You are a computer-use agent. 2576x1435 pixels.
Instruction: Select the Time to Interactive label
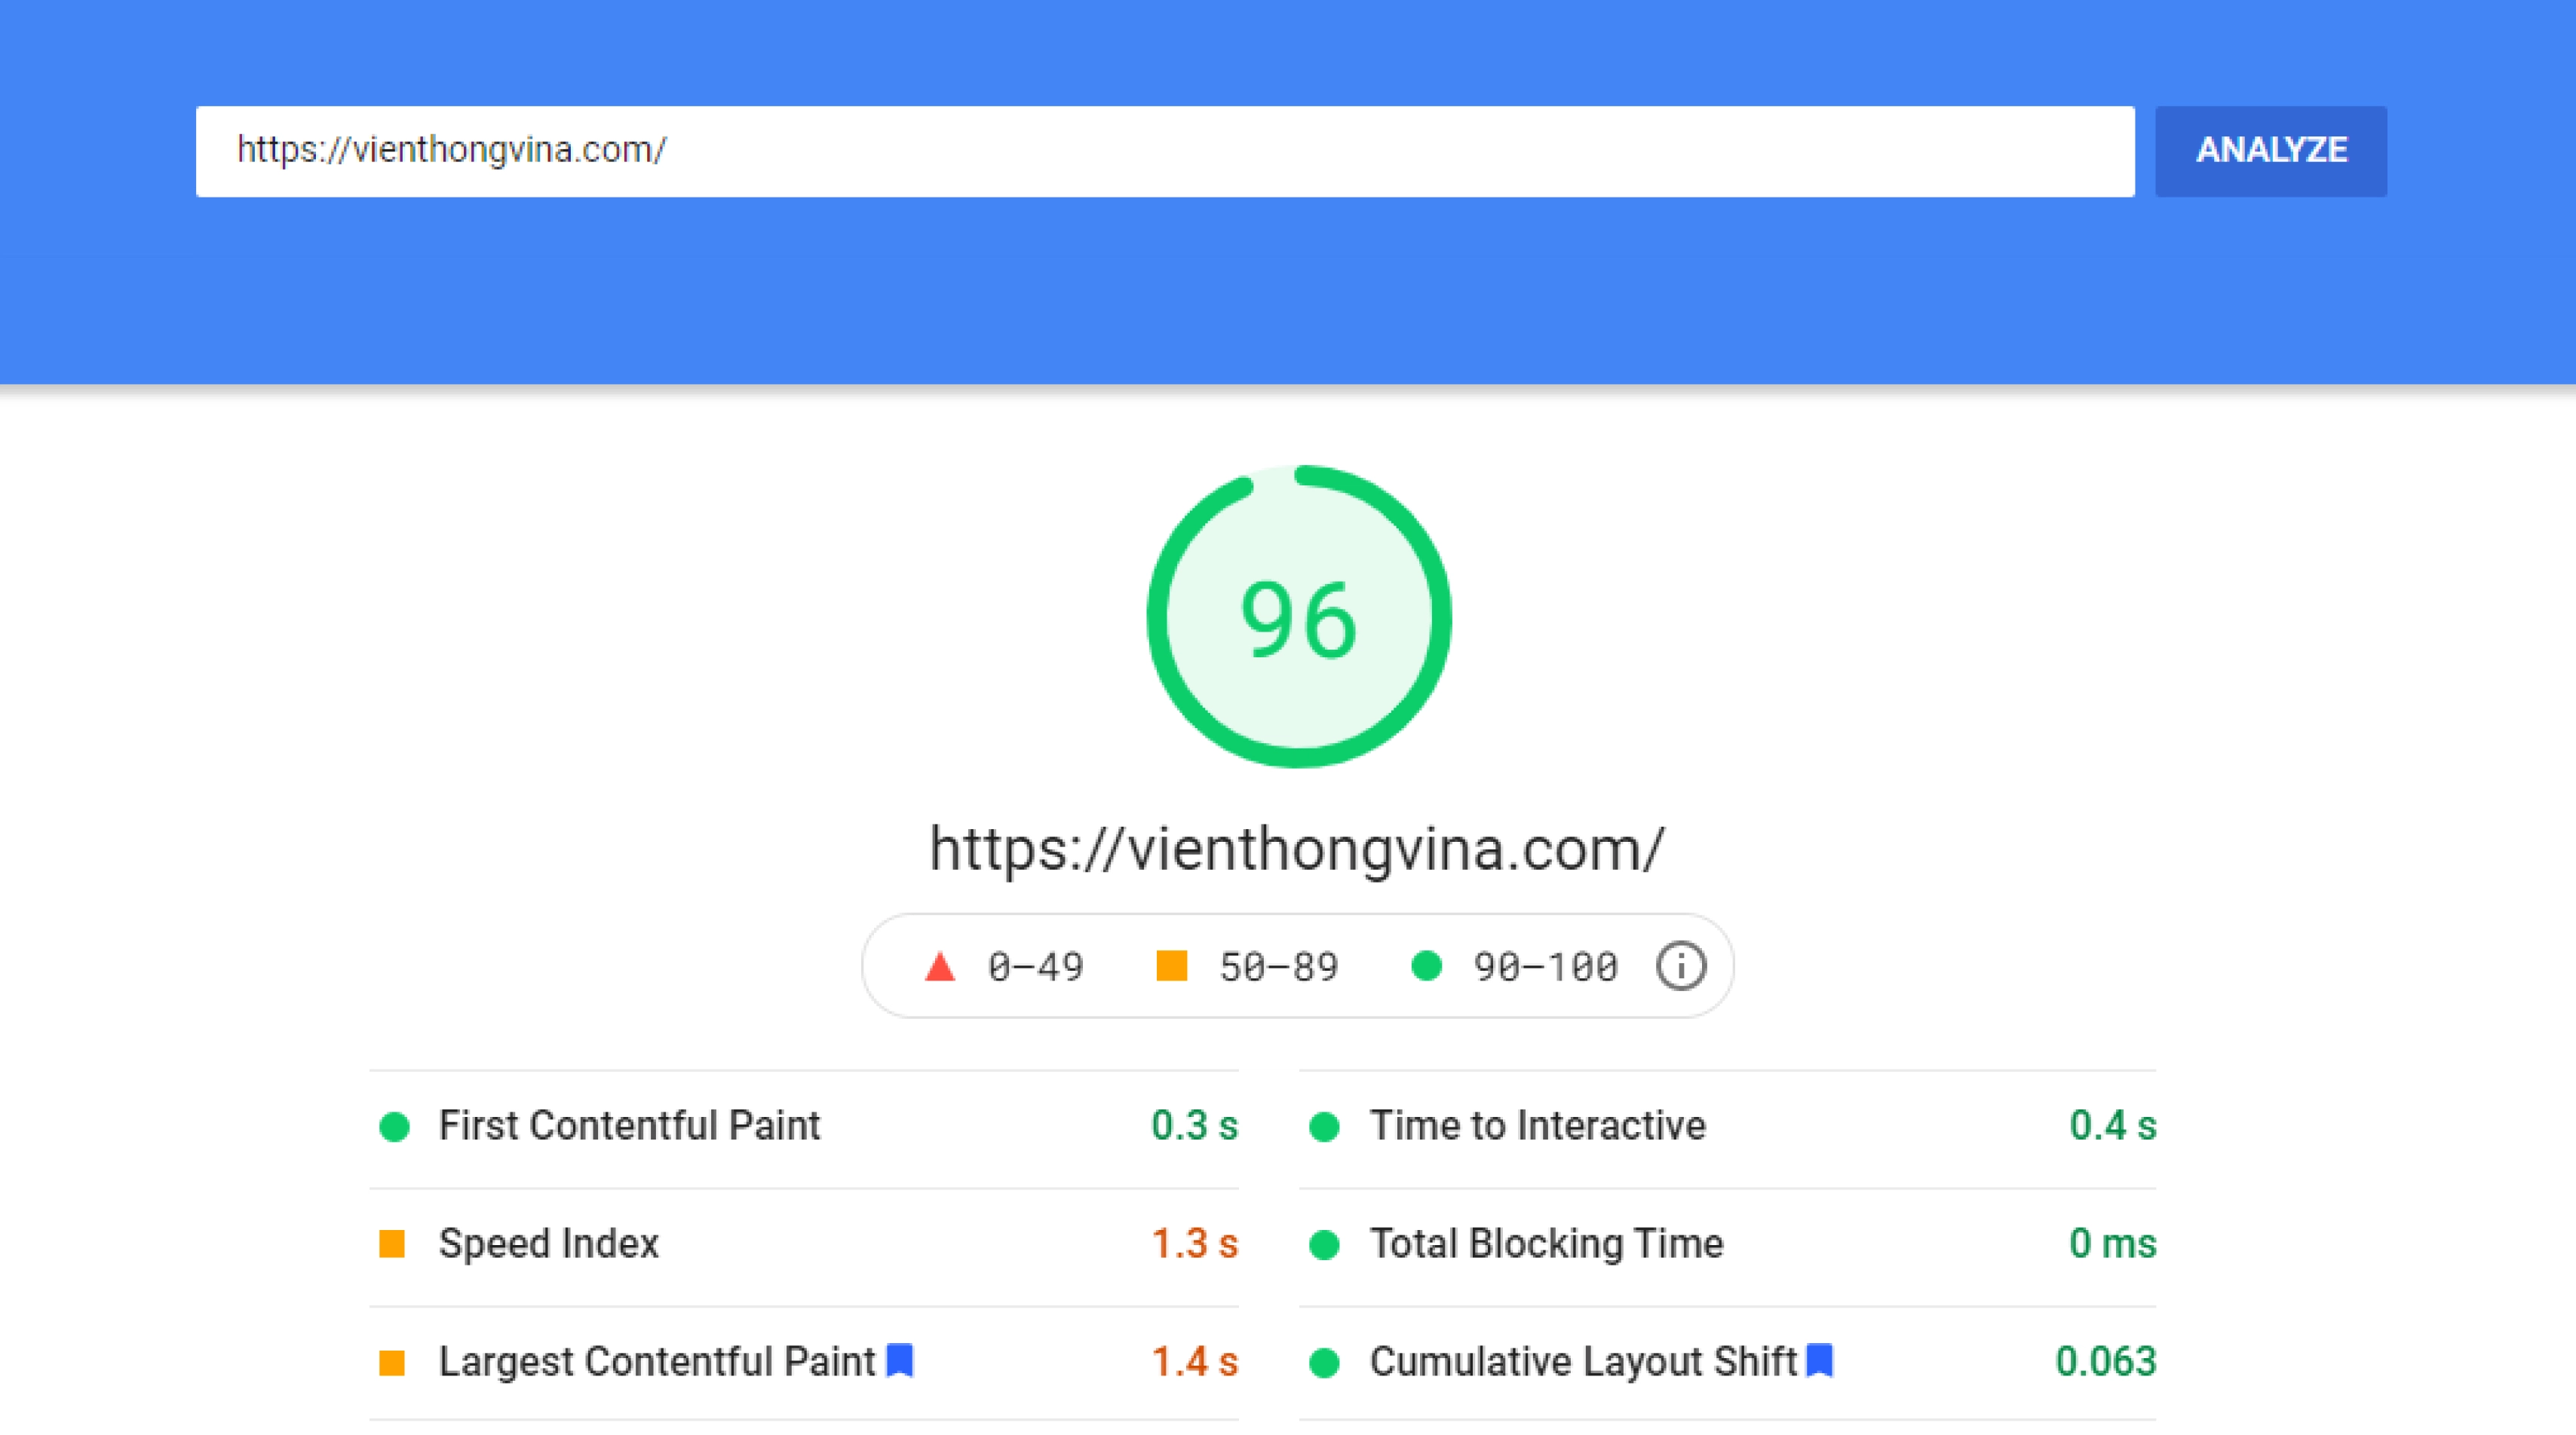pyautogui.click(x=1538, y=1126)
